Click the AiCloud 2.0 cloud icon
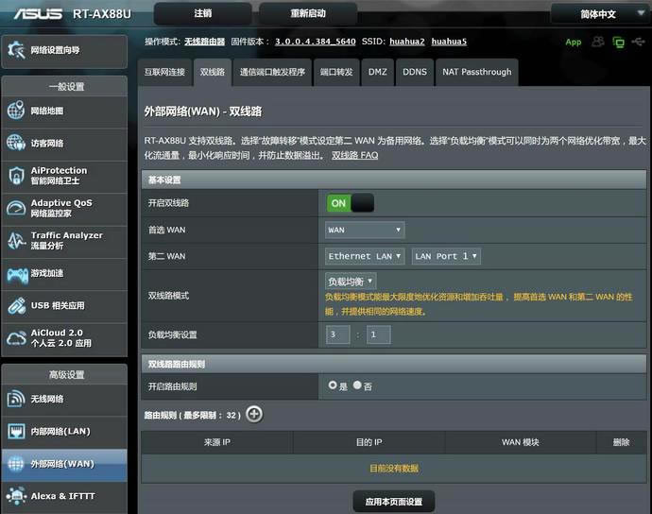 tap(16, 337)
